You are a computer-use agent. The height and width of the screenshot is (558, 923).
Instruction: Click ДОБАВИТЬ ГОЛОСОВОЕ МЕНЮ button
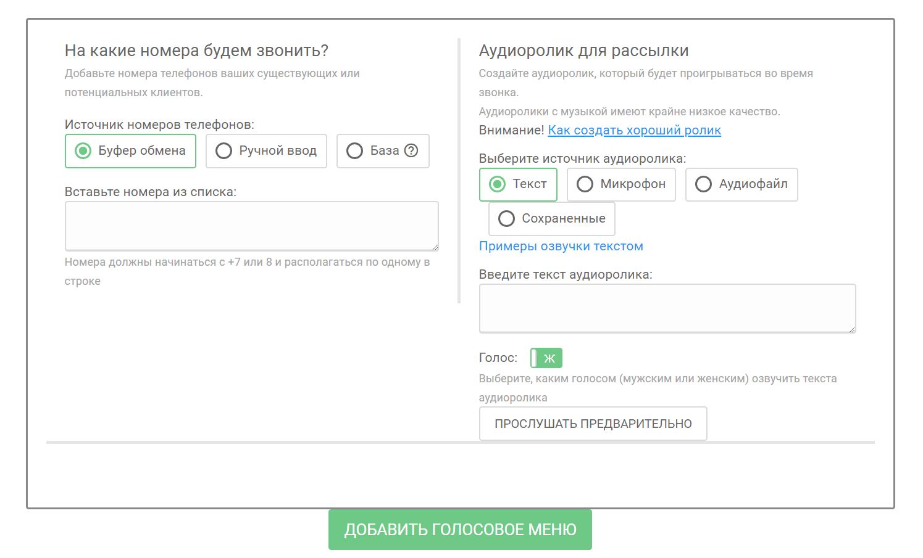coord(460,530)
